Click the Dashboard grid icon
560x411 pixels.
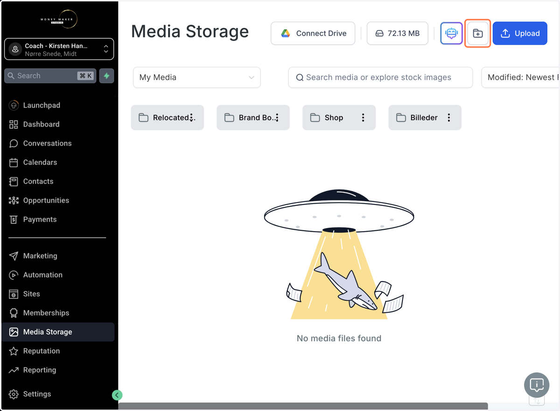(14, 124)
